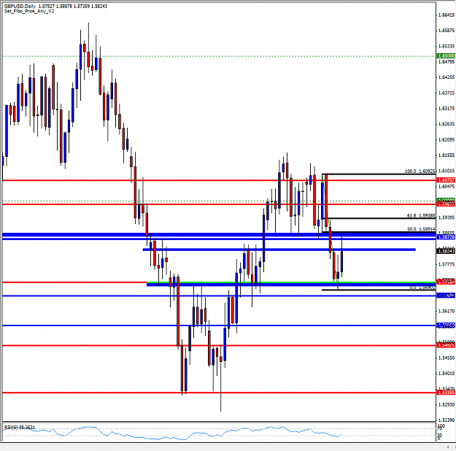The height and width of the screenshot is (451, 456).
Task: Click the 1.54010 price axis label
Action: (447, 374)
